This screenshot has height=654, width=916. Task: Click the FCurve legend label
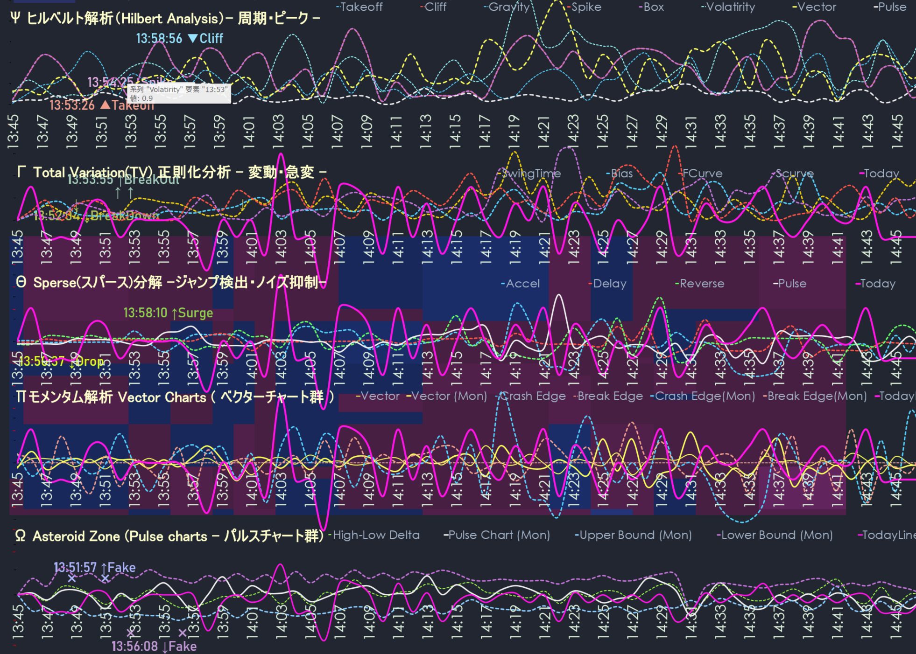pyautogui.click(x=702, y=174)
